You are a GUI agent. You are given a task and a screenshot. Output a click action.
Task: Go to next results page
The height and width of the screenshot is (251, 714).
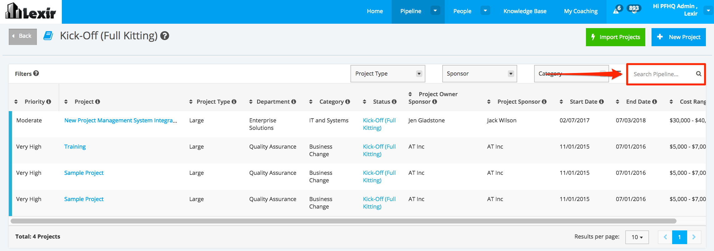[694, 237]
